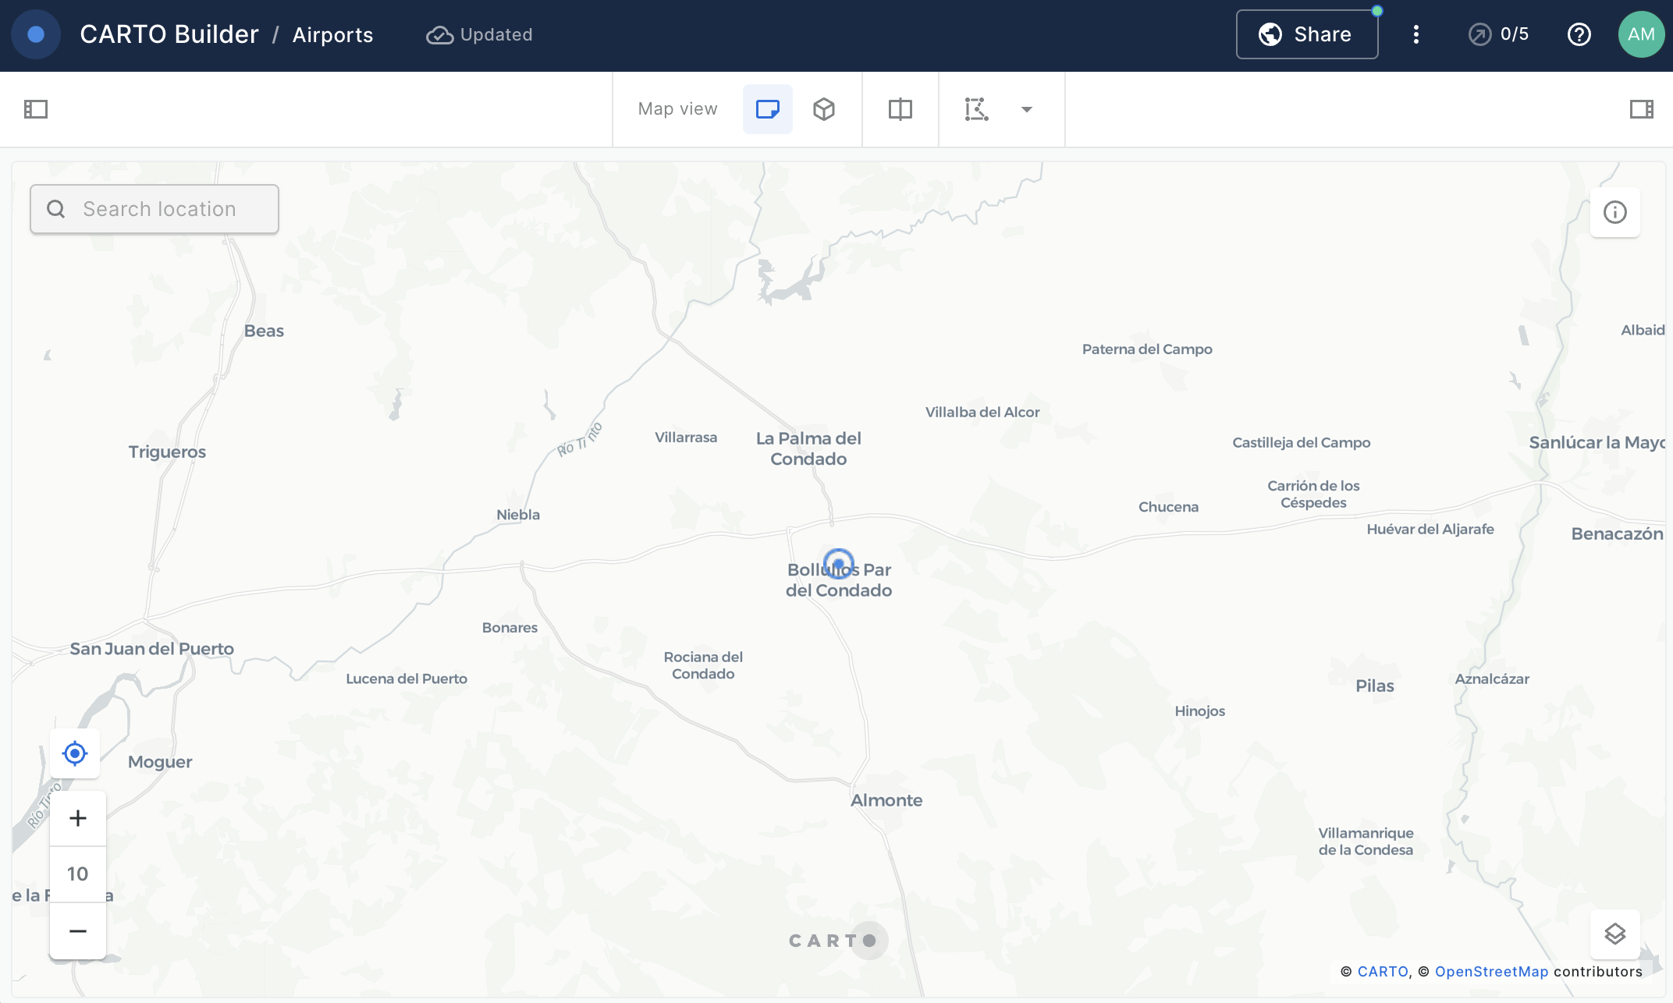The image size is (1673, 1003).
Task: Click the Share button
Action: point(1306,34)
